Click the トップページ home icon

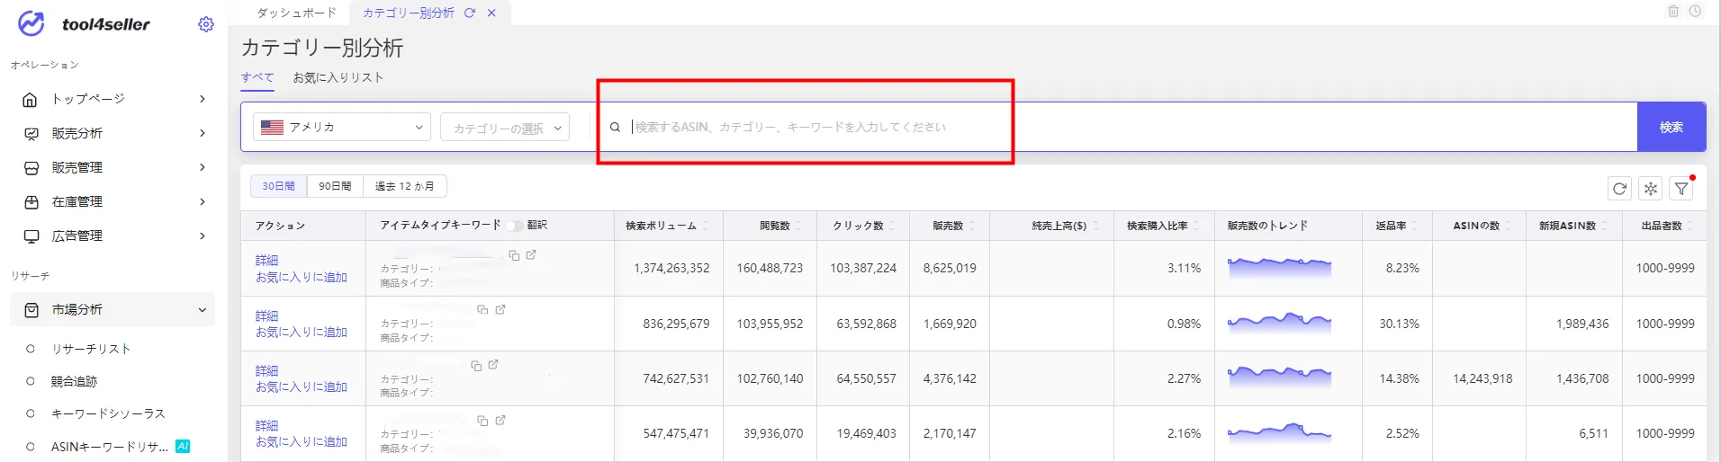(32, 99)
